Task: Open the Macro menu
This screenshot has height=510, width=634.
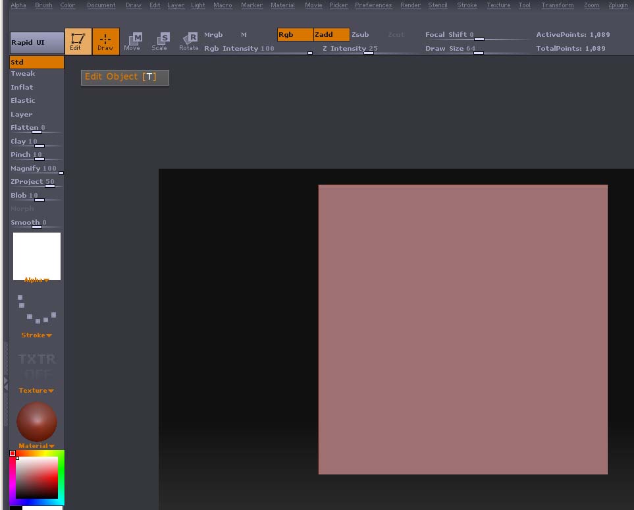Action: pyautogui.click(x=223, y=5)
